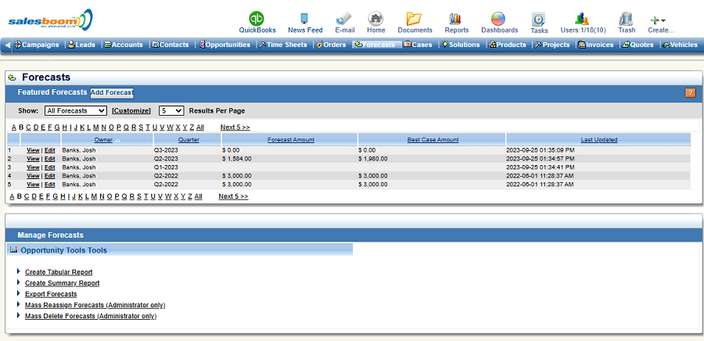This screenshot has height=341, width=704.
Task: Open the Documents folder icon
Action: 415,18
